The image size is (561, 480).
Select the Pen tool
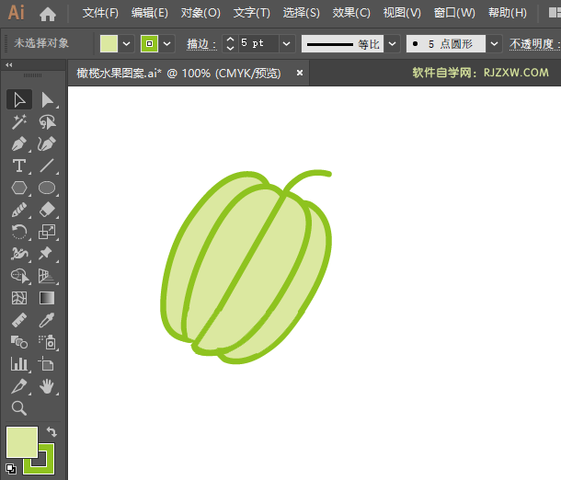pos(19,143)
